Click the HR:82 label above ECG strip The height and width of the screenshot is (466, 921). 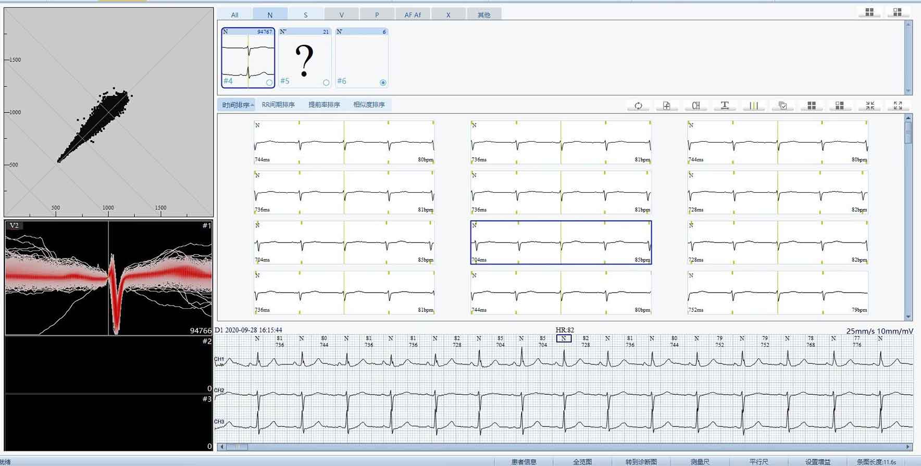[x=565, y=330]
